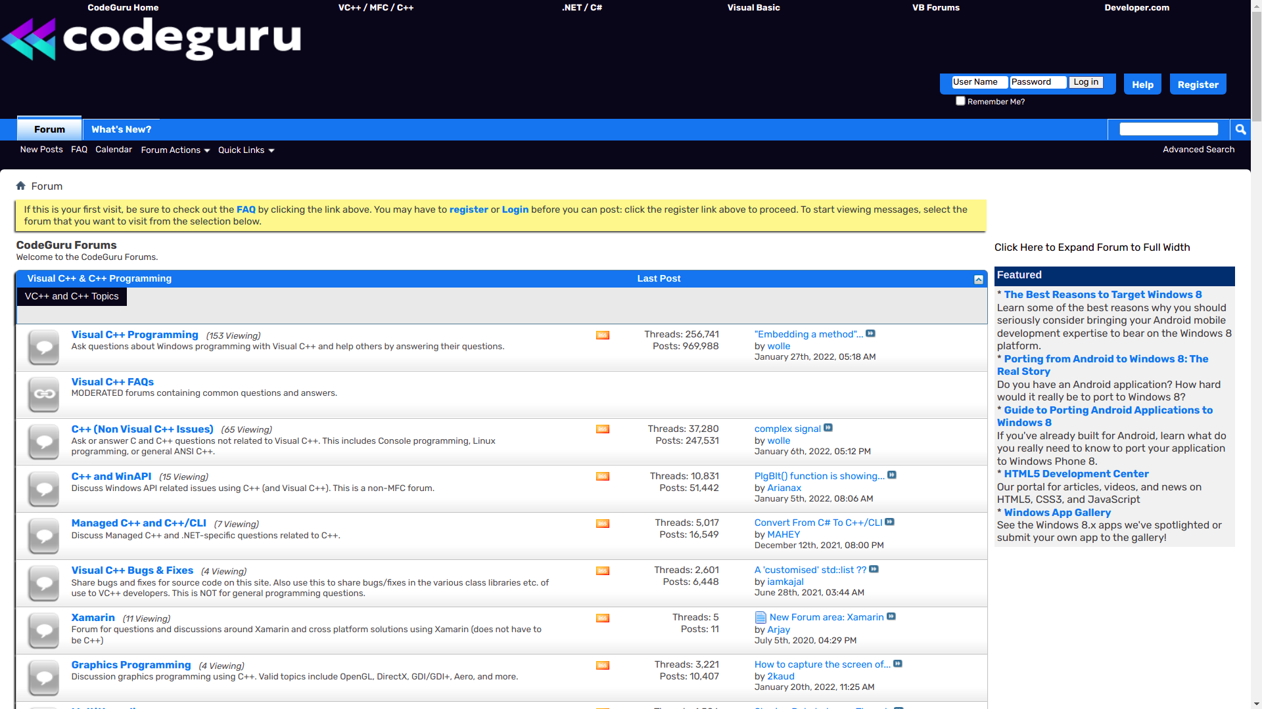Click Managed C++ and C++/CLI forum status icon
Viewport: 1262px width, 709px height.
click(x=44, y=536)
